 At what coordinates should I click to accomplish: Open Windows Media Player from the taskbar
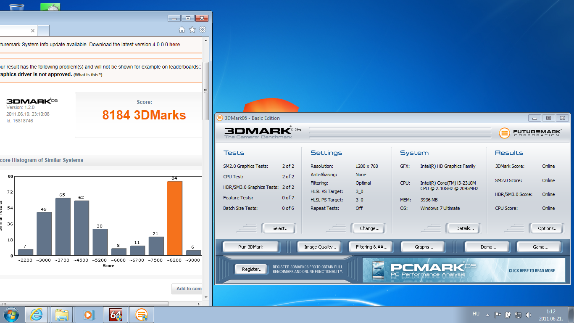point(88,315)
